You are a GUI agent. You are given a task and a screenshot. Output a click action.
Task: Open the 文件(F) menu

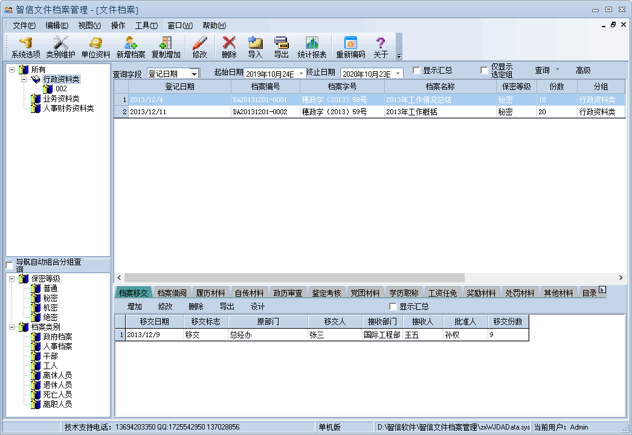click(x=24, y=25)
